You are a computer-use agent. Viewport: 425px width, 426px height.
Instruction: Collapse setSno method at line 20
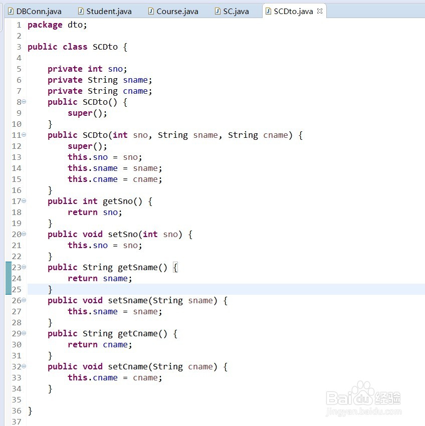[x=24, y=234]
